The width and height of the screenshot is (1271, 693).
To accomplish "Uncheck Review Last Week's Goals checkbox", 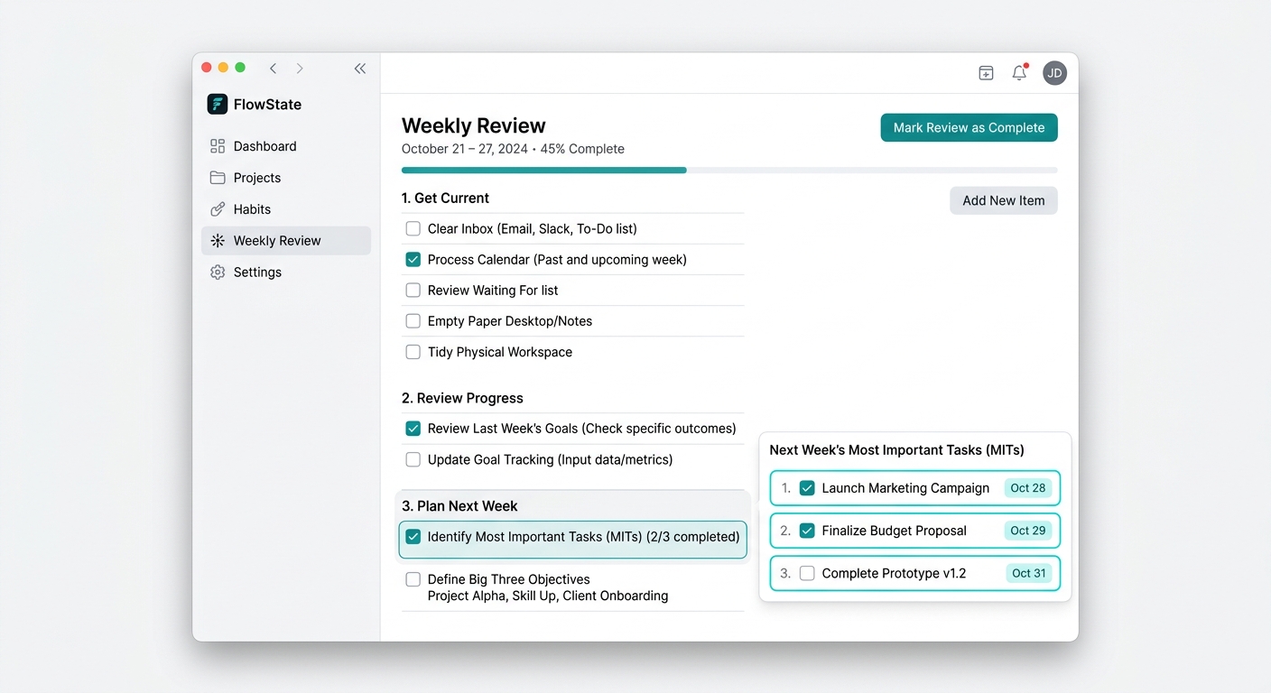I will [x=413, y=429].
